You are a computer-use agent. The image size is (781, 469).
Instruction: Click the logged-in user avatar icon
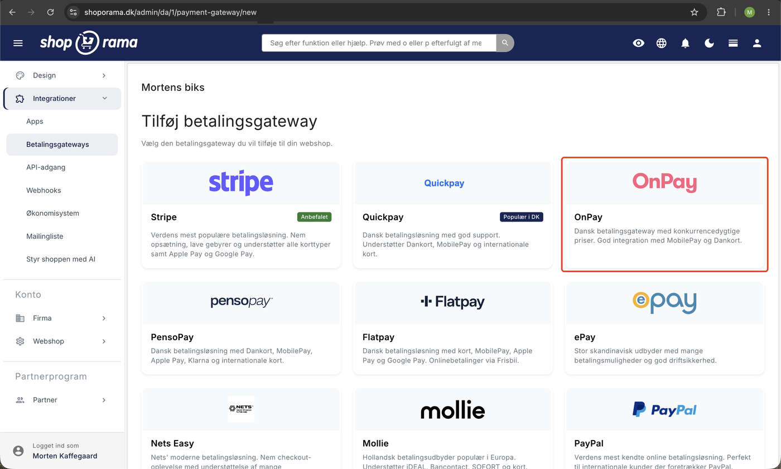[18, 451]
